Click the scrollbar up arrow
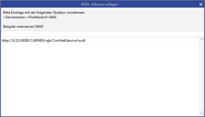The height and width of the screenshot is (117, 205). 201,39
